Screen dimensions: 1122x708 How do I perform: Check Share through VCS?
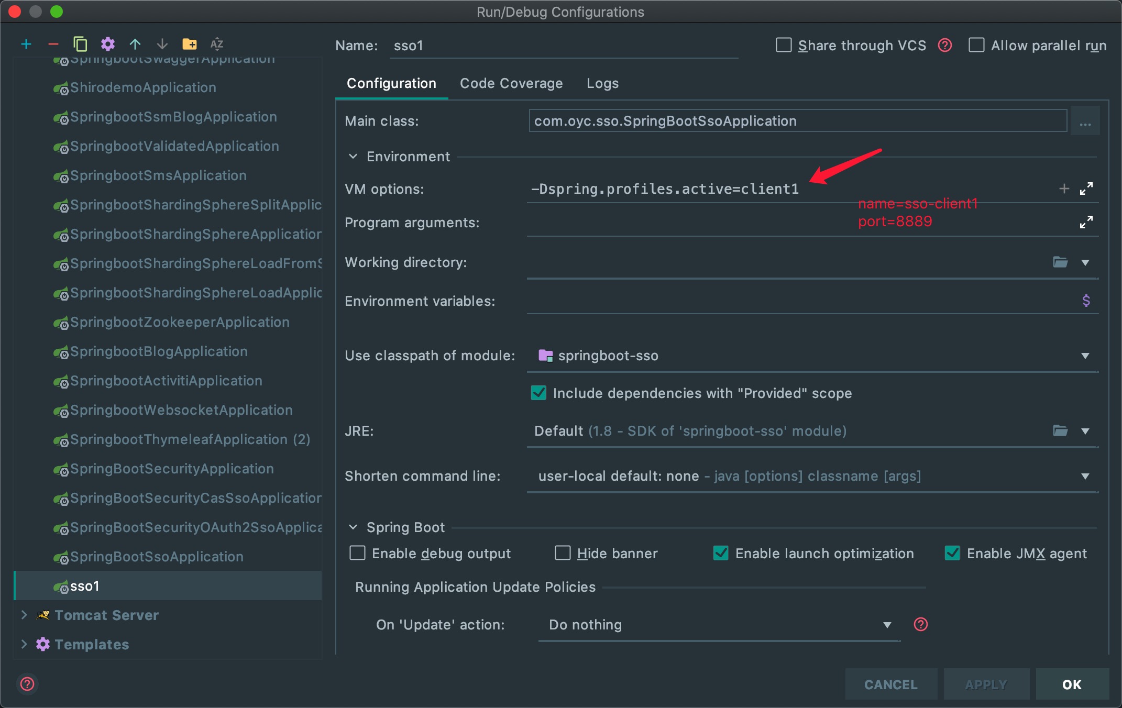(783, 45)
